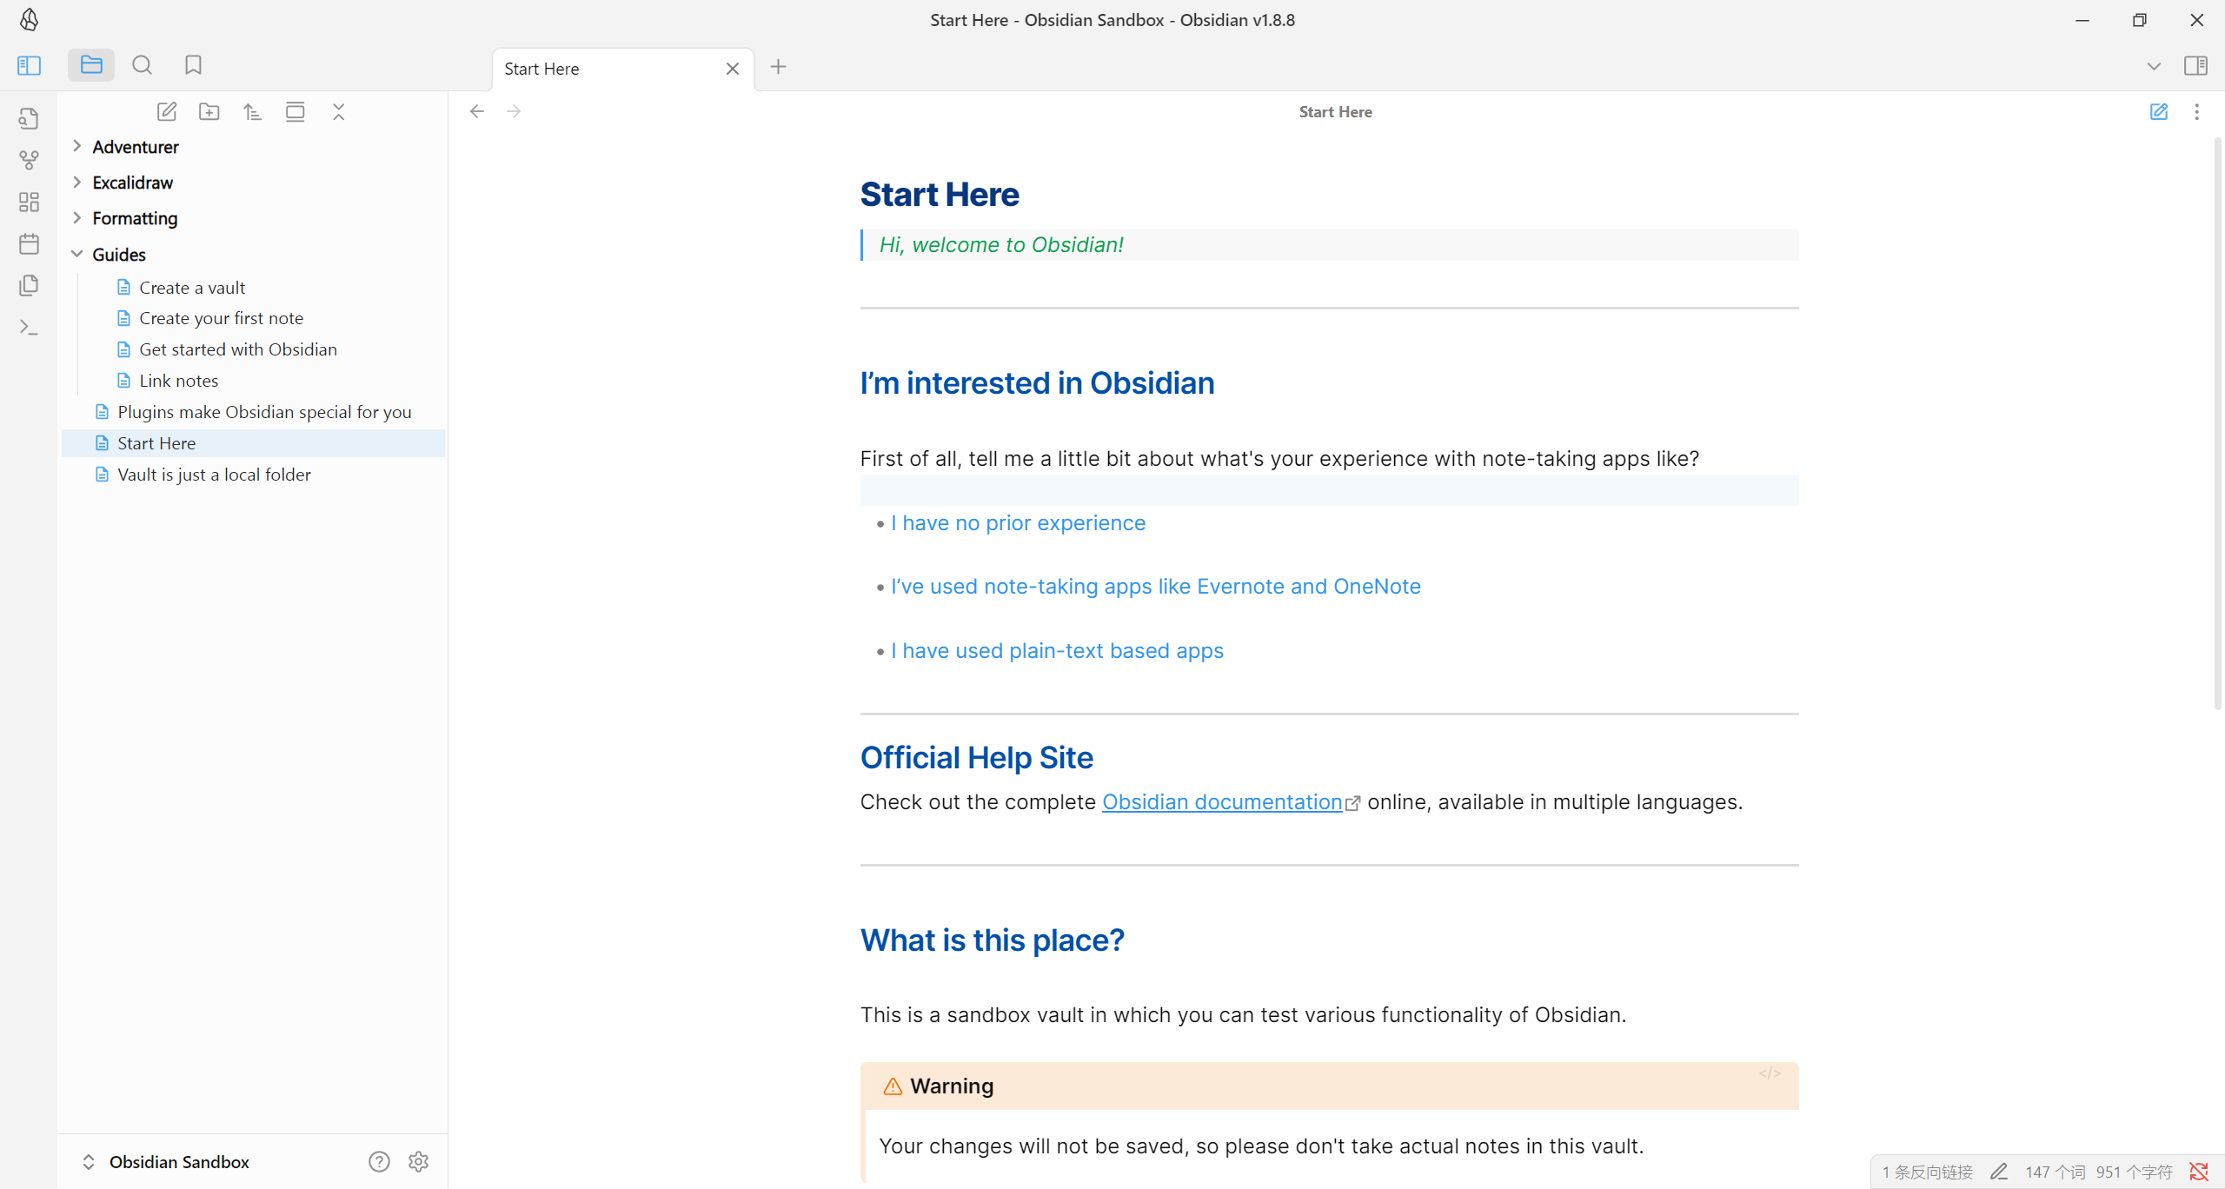Click the 'I'm interested in Obsidian' heading
This screenshot has height=1189, width=2225.
[x=1037, y=383]
